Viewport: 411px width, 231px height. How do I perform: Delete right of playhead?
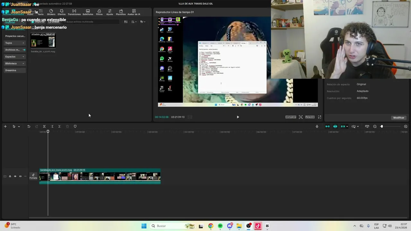tap(59, 126)
